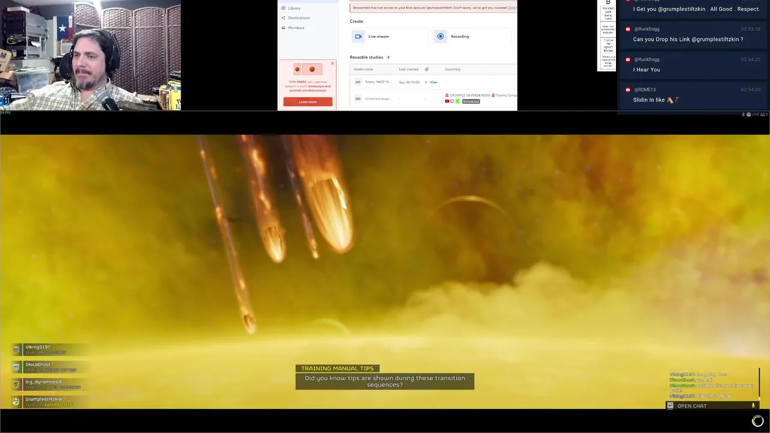
Task: Click the YouTube destination icon on scheduled stream
Action: 447,101
